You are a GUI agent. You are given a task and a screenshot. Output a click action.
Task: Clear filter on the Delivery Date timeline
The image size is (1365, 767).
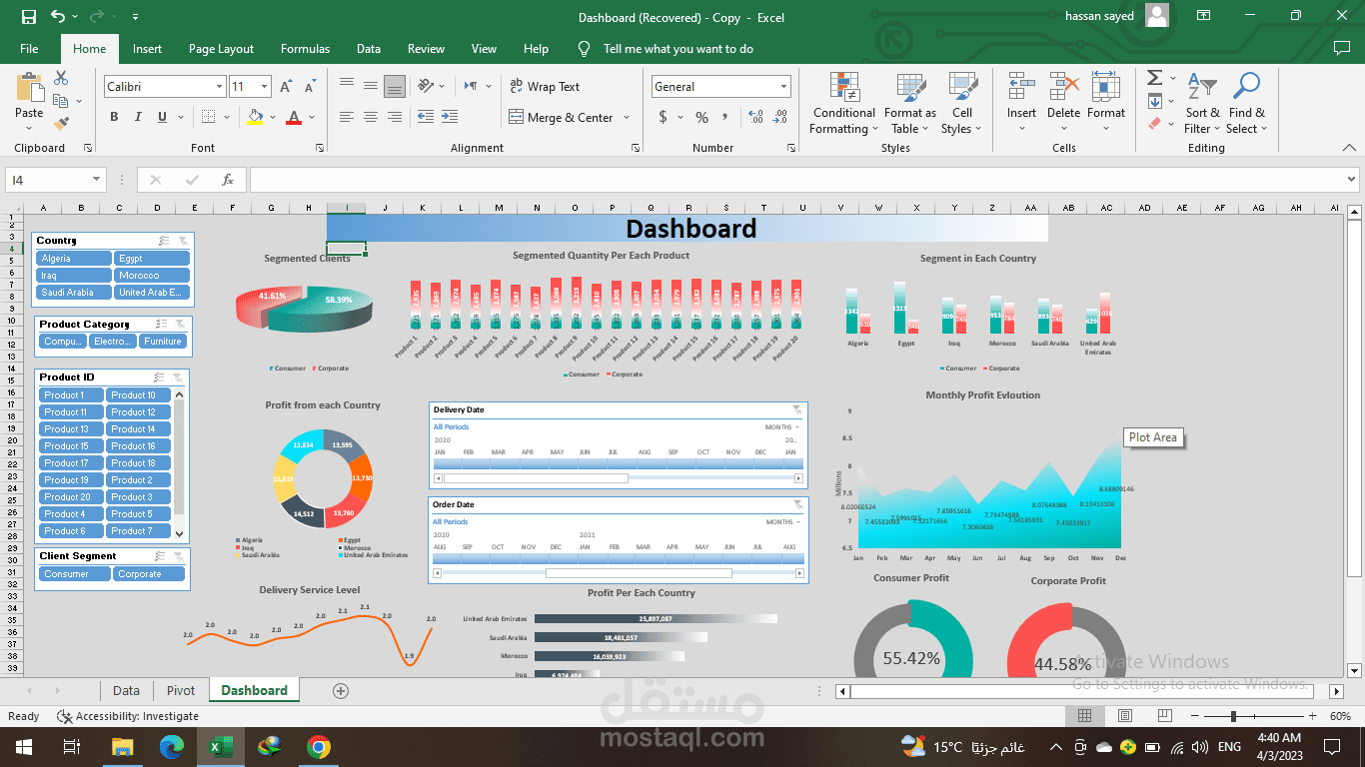click(x=796, y=409)
